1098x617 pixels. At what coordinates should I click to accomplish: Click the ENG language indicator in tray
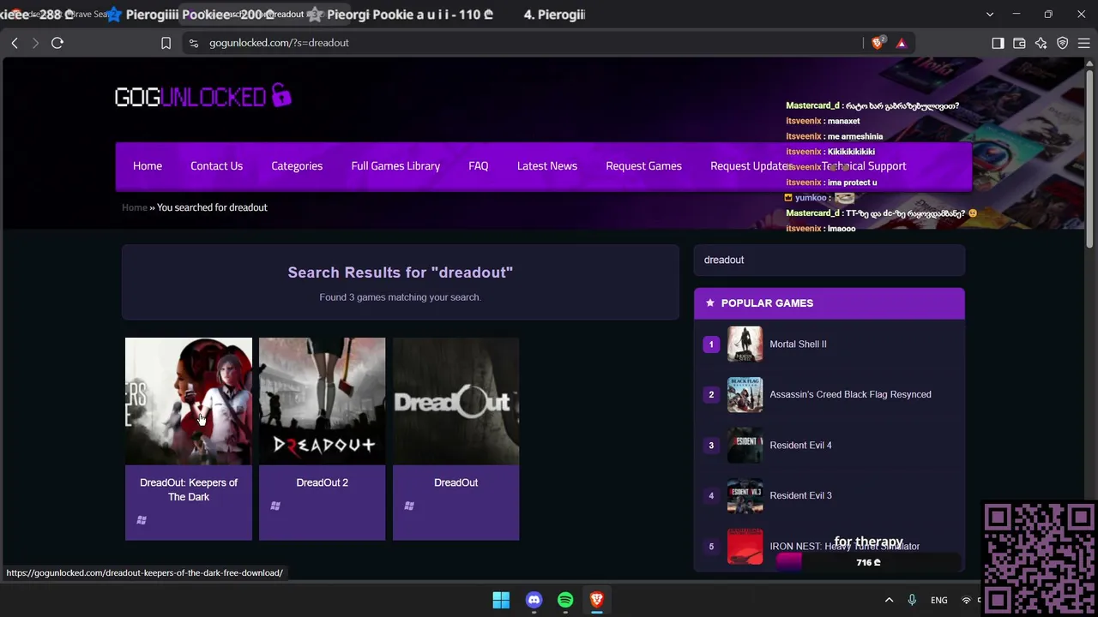[x=939, y=600]
